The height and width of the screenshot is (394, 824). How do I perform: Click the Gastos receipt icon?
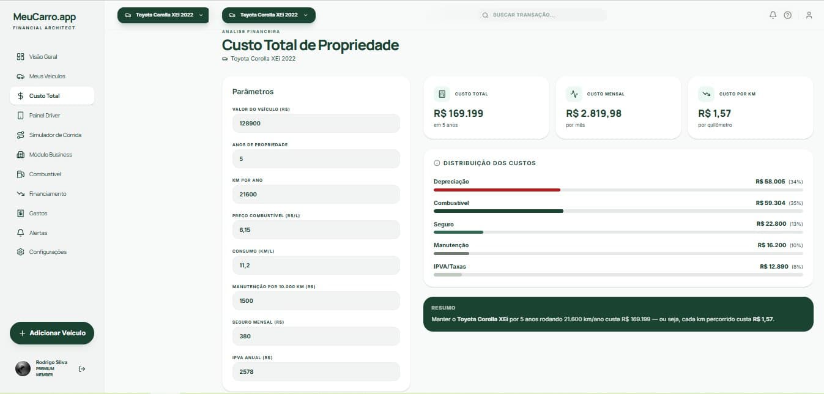coord(20,214)
